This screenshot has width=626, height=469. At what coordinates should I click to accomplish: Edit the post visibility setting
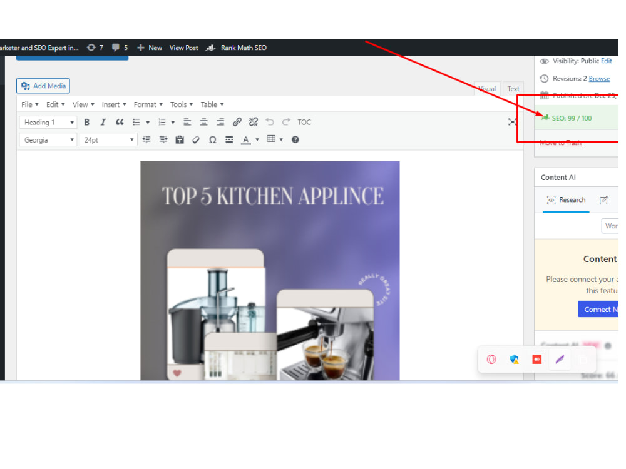[x=606, y=61]
